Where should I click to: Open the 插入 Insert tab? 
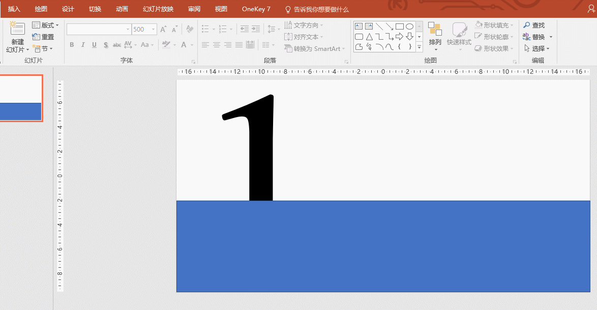click(x=14, y=9)
